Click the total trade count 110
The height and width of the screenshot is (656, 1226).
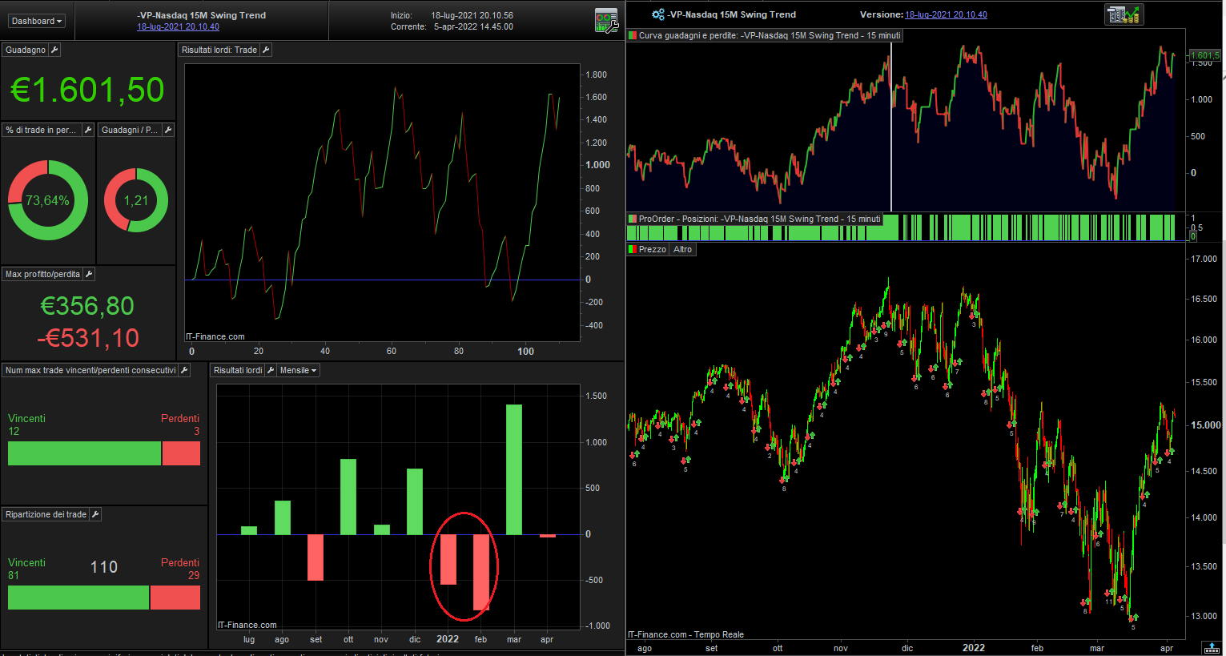tap(104, 567)
